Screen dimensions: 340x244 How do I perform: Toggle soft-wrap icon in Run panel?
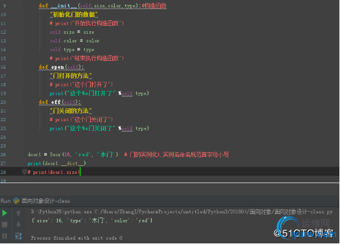click(18, 236)
